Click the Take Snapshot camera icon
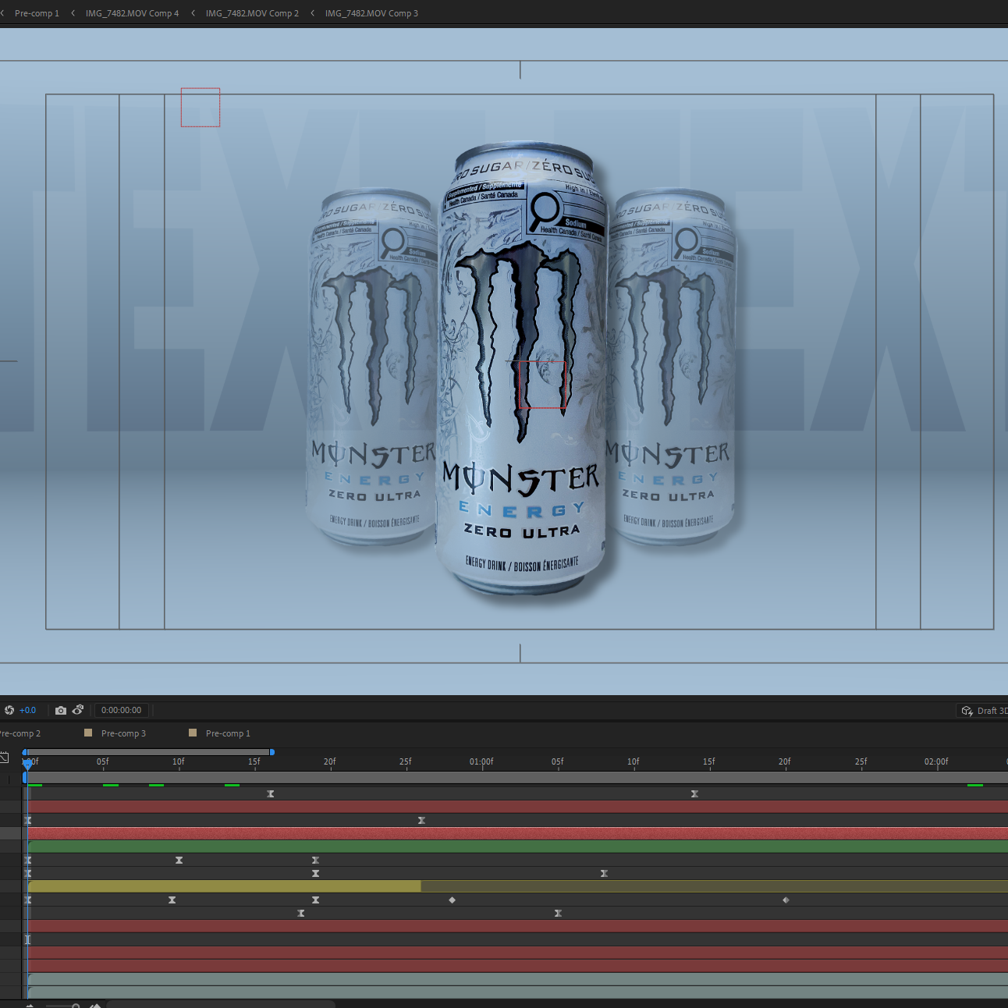Screen dimensions: 1008x1008 61,710
